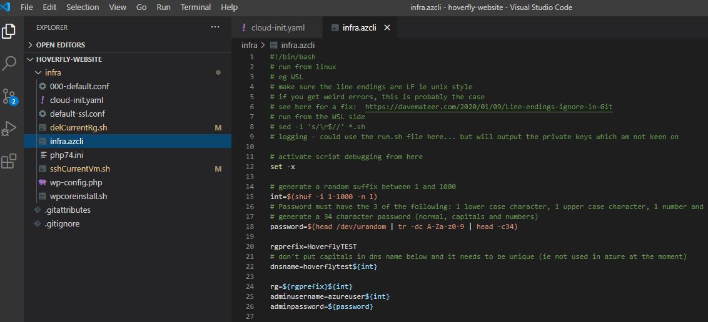The height and width of the screenshot is (322, 708).
Task: Open the Search view icon
Action: point(9,64)
